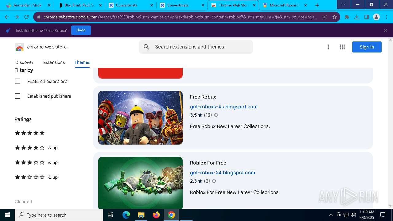Click the Free Robux theme thumbnail

tap(140, 118)
